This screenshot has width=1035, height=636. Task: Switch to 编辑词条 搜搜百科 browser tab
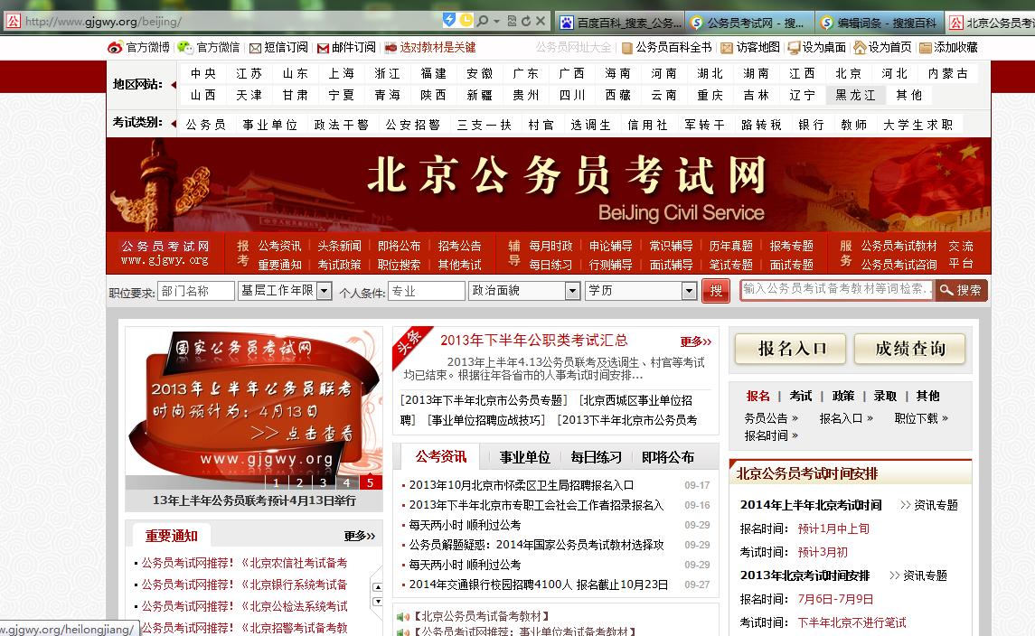click(x=880, y=23)
